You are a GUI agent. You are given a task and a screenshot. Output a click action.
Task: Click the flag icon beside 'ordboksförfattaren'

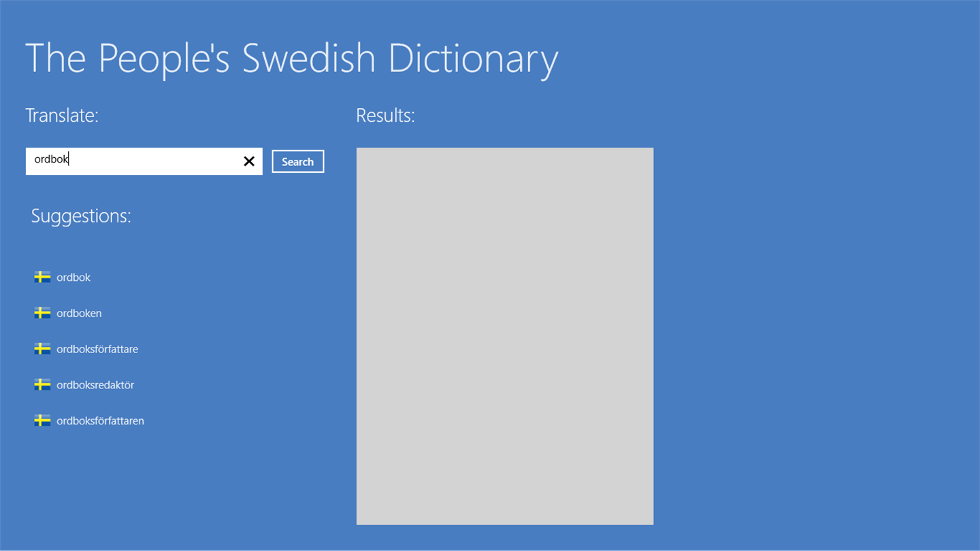[x=42, y=421]
